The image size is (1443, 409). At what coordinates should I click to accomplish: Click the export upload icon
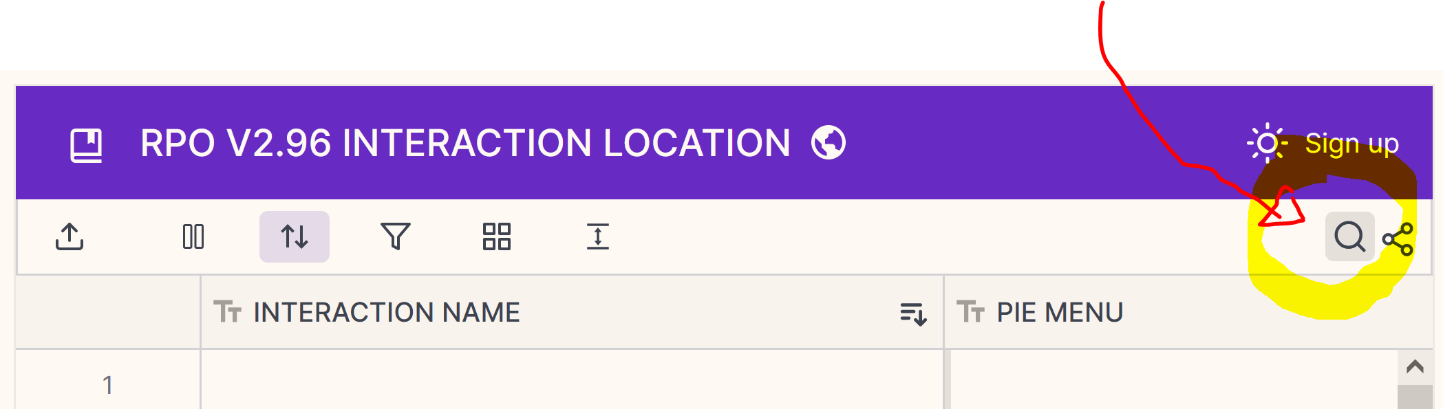point(70,236)
